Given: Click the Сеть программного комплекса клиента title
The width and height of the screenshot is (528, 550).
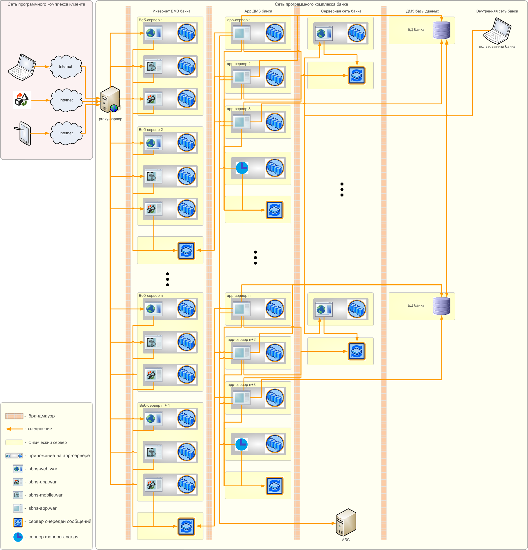Looking at the screenshot, I should [x=46, y=4].
